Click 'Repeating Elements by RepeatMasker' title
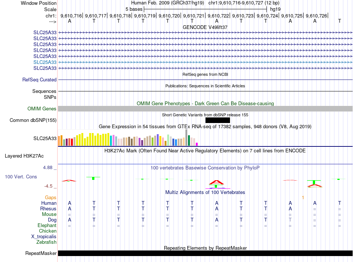Image resolution: width=353 pixels, height=262 pixels. [205, 248]
